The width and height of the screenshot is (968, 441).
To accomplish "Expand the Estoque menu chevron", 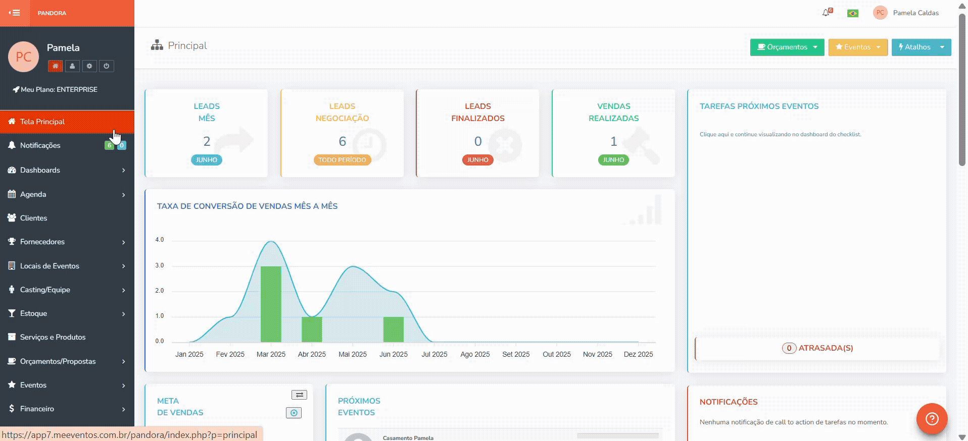I will point(123,314).
